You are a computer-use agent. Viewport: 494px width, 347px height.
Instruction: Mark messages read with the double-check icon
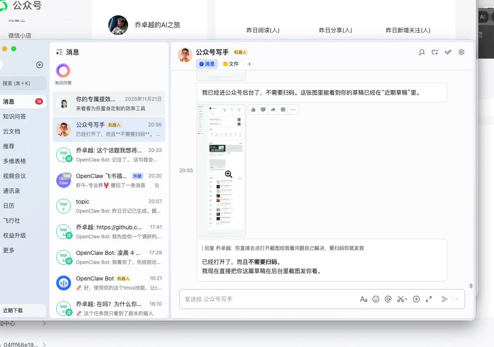click(x=448, y=52)
